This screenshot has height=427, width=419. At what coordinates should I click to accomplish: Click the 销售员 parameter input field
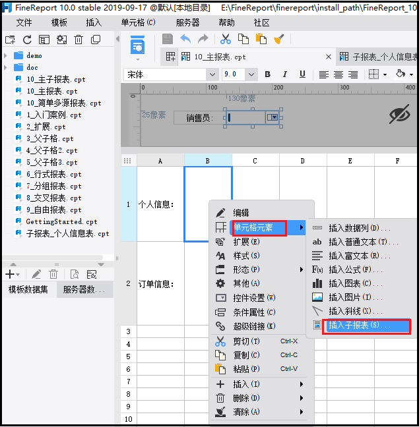tap(246, 117)
